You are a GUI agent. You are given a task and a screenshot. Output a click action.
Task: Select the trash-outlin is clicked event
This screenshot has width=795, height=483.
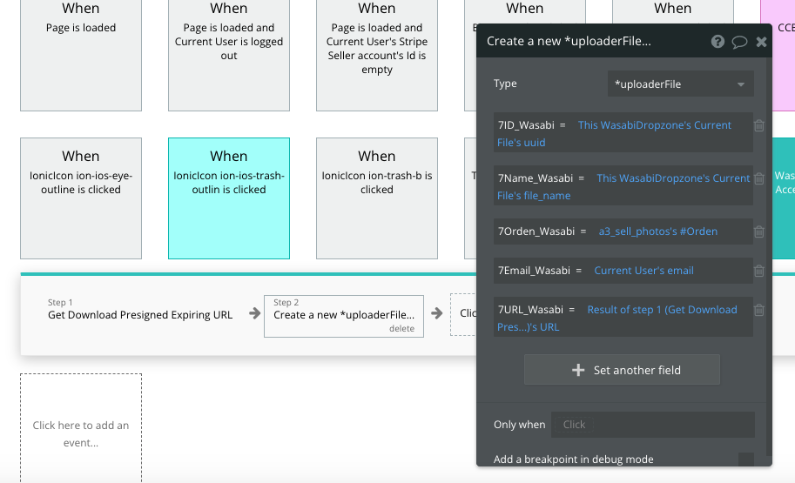(x=229, y=198)
